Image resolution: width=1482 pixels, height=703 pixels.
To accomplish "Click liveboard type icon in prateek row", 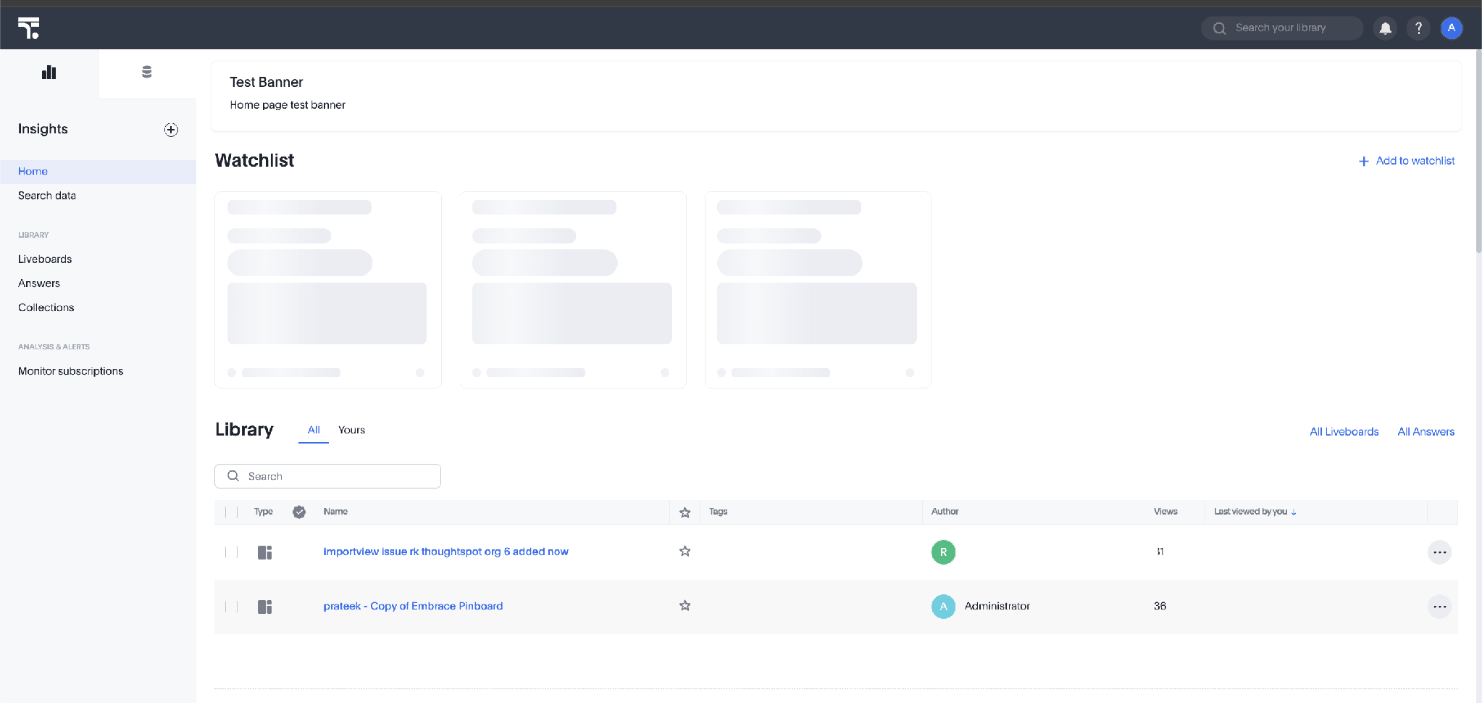I will (x=264, y=607).
